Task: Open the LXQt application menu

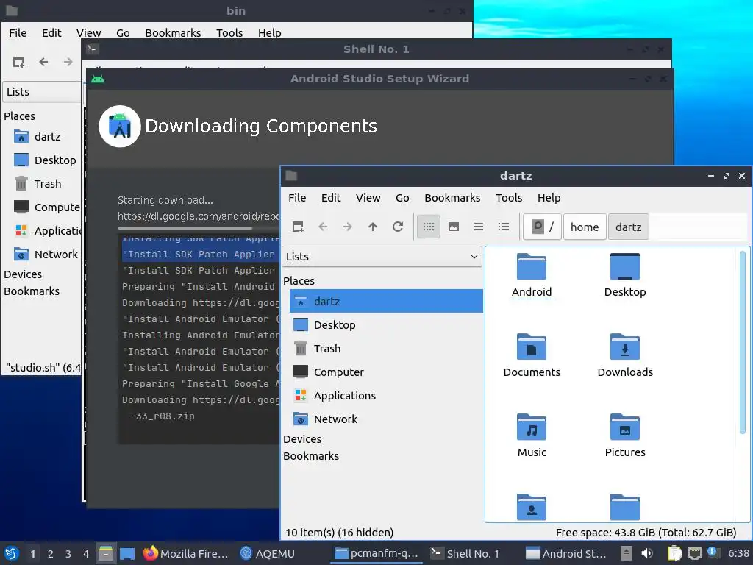Action: (x=12, y=553)
